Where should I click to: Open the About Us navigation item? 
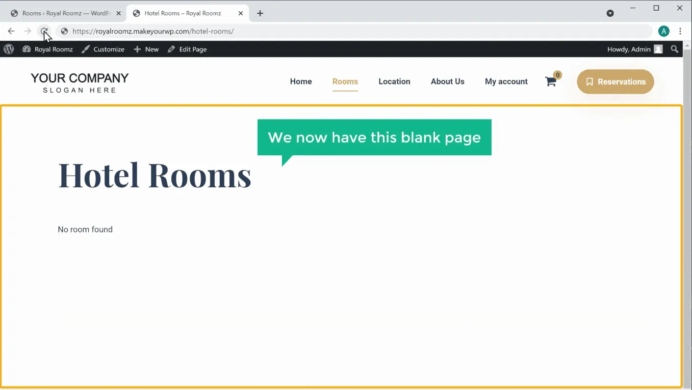click(447, 81)
